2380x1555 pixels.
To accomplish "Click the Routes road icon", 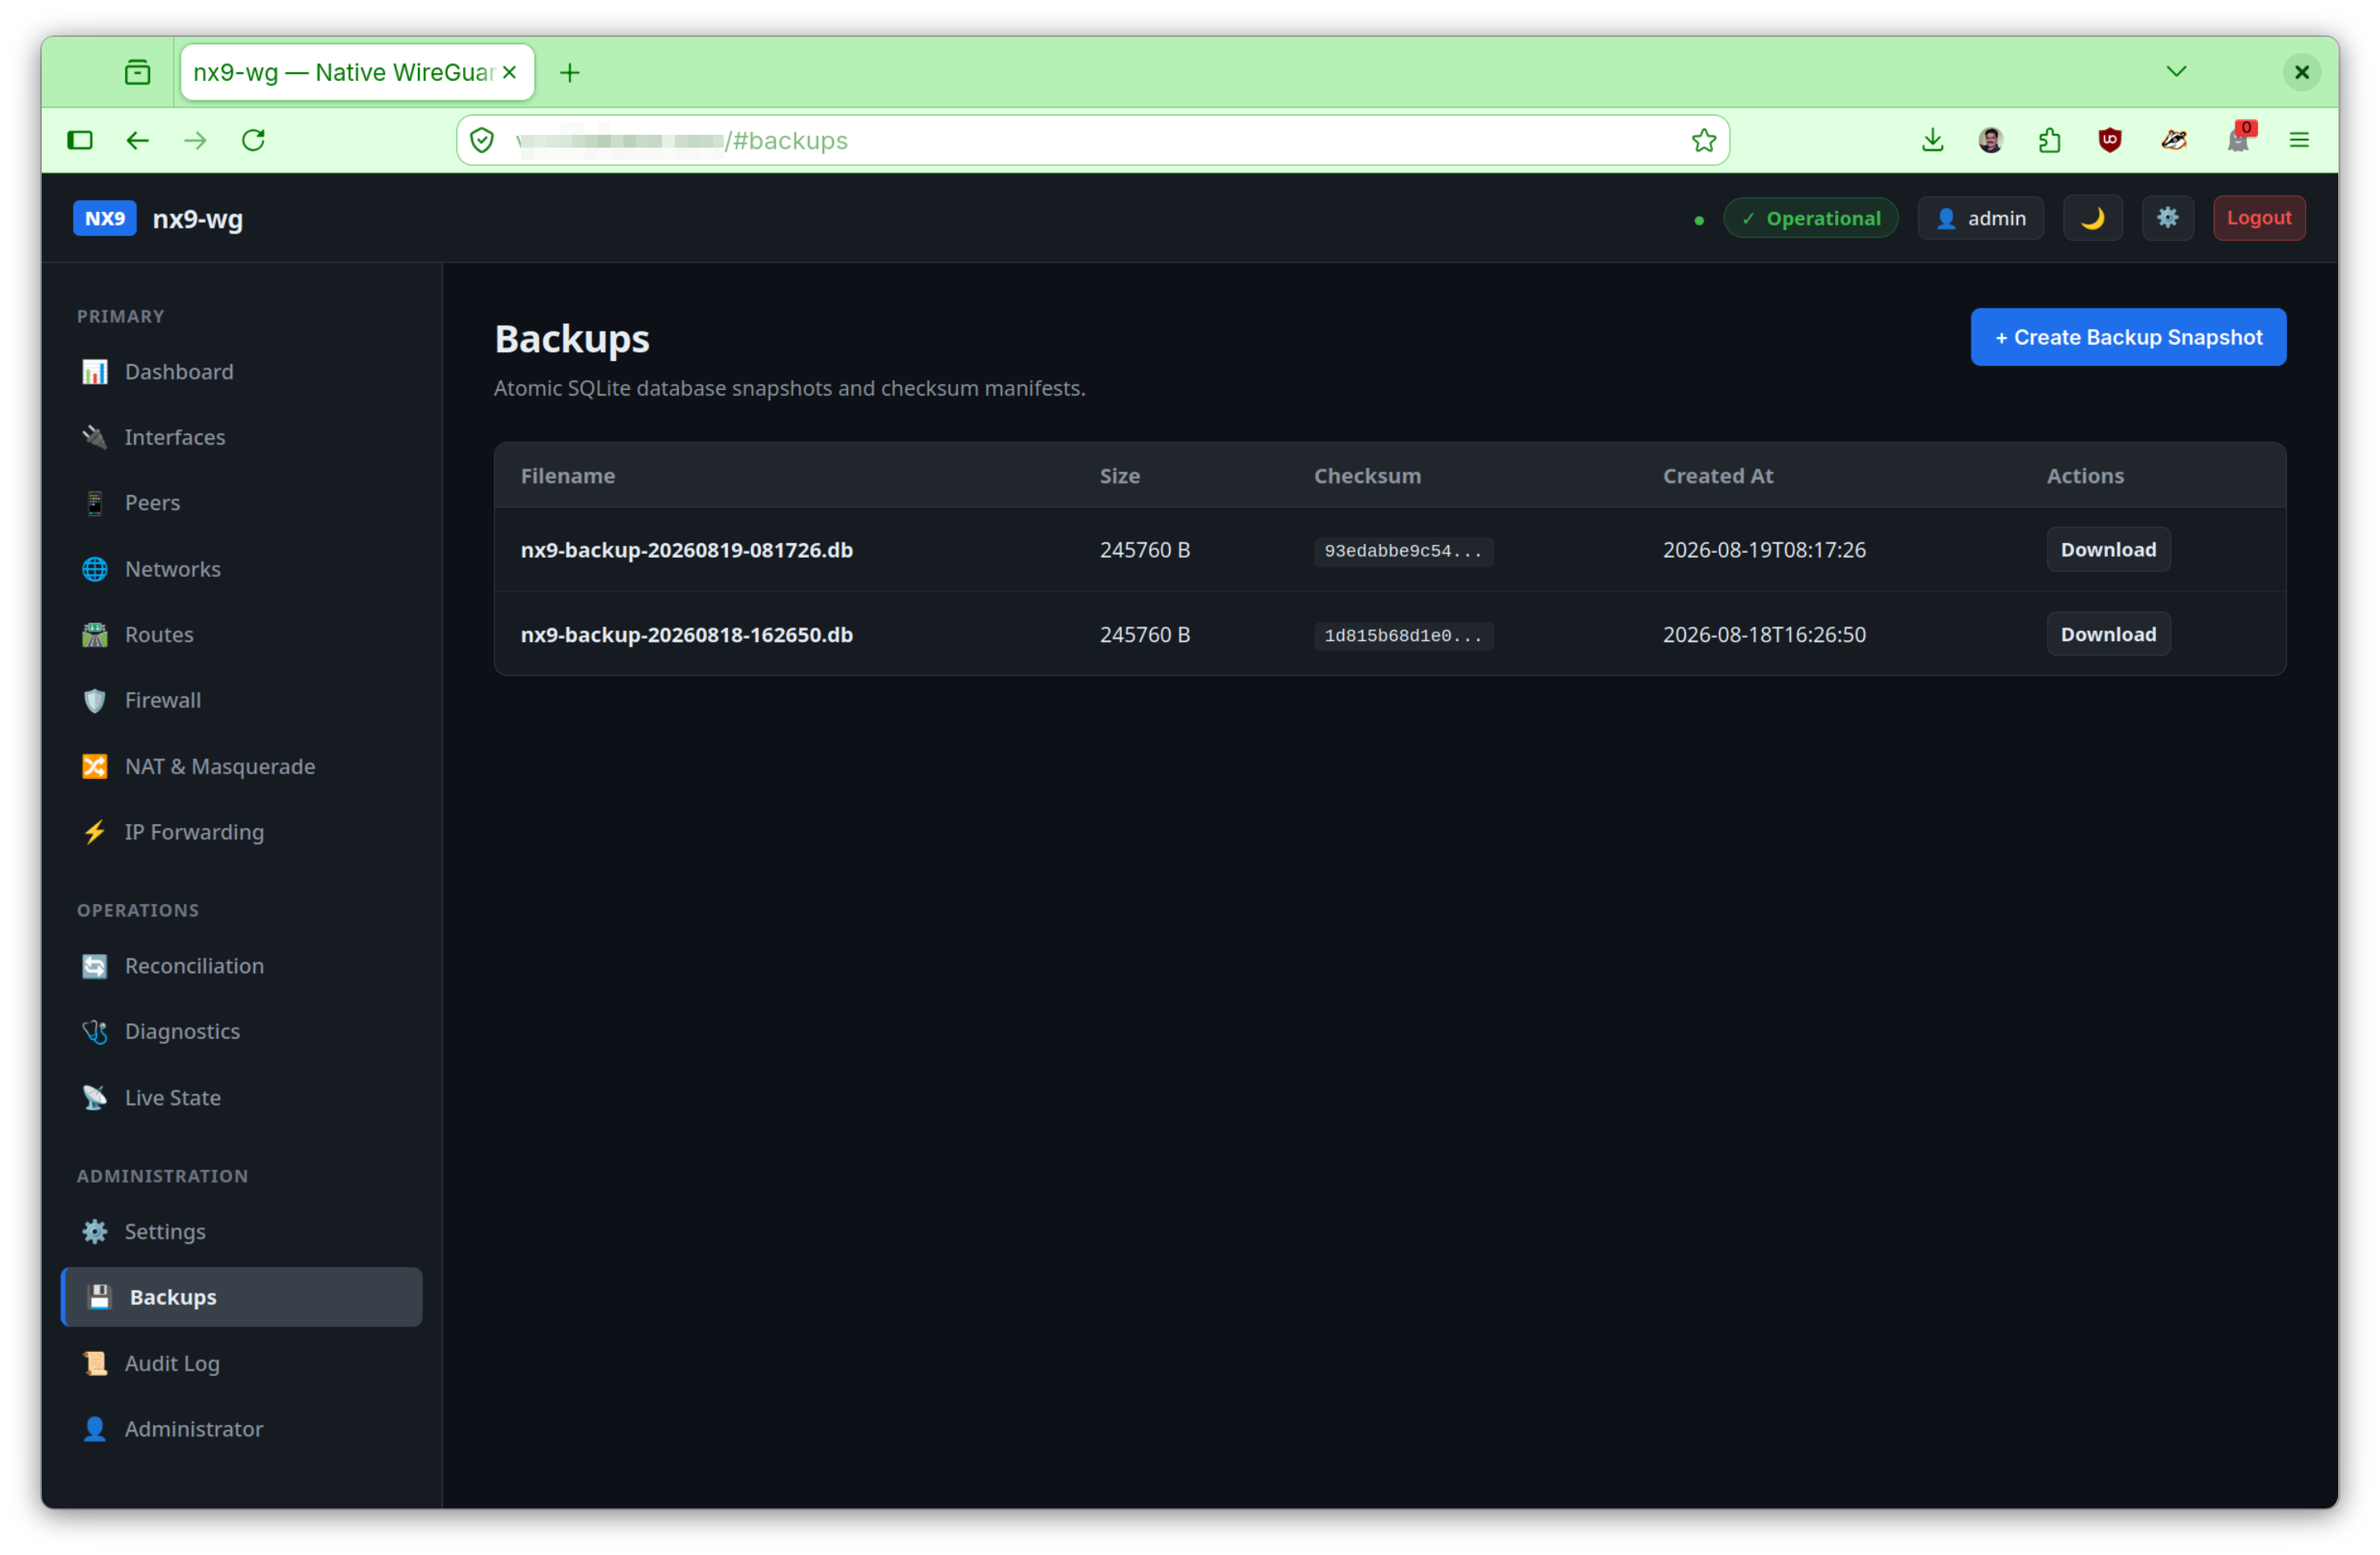I will 95,635.
